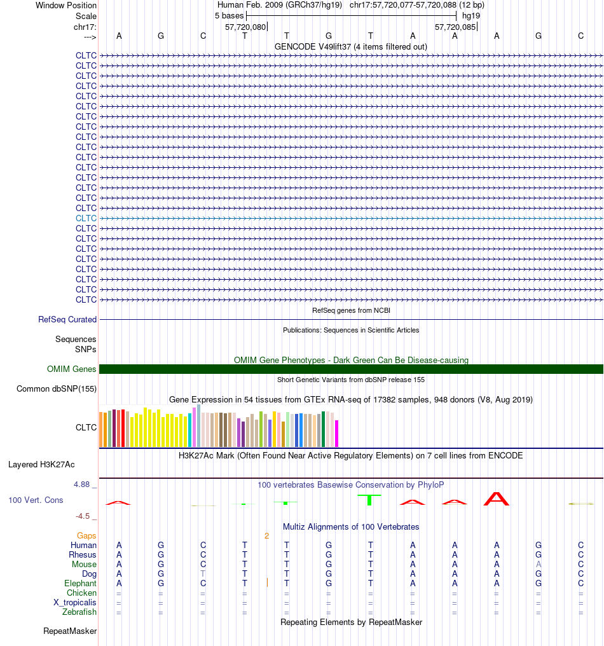Open Repeating Elements by RepeatMasker title

click(x=351, y=622)
